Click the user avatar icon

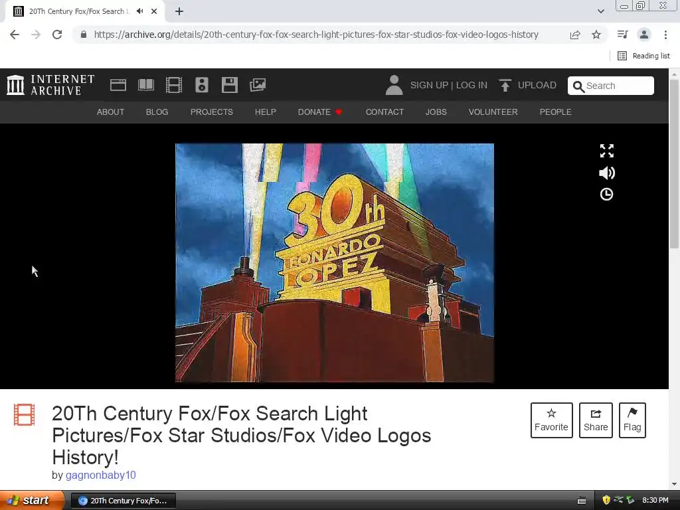click(394, 85)
